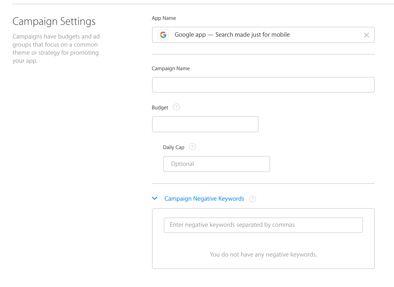
Task: Click the campaigns description paragraph
Action: [x=56, y=48]
